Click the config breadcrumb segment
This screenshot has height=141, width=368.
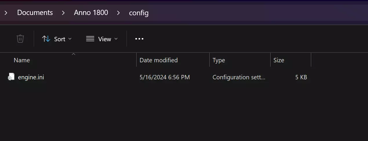[139, 13]
